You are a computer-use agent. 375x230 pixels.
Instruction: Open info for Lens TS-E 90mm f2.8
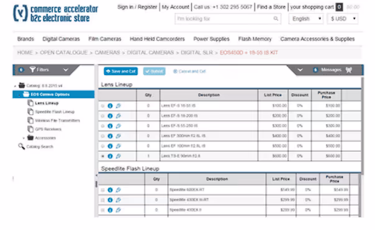(110, 156)
